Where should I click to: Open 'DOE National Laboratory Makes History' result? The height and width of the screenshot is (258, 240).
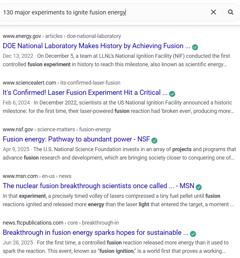96,46
